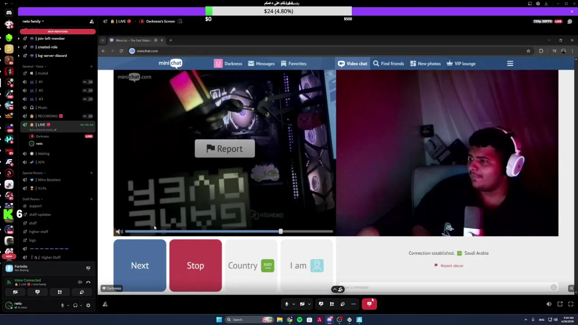Image resolution: width=578 pixels, height=325 pixels.
Task: Share your screen from call bar
Action: (x=321, y=304)
